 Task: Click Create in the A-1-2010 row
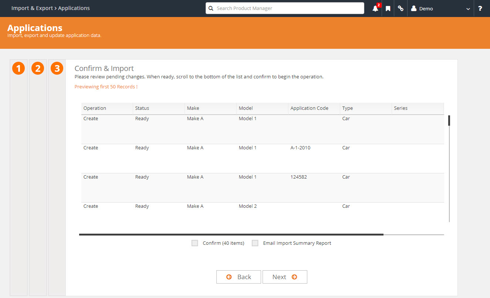coord(91,148)
